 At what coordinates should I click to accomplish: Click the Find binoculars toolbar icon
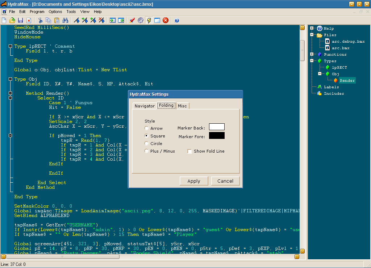pyautogui.click(x=65, y=20)
